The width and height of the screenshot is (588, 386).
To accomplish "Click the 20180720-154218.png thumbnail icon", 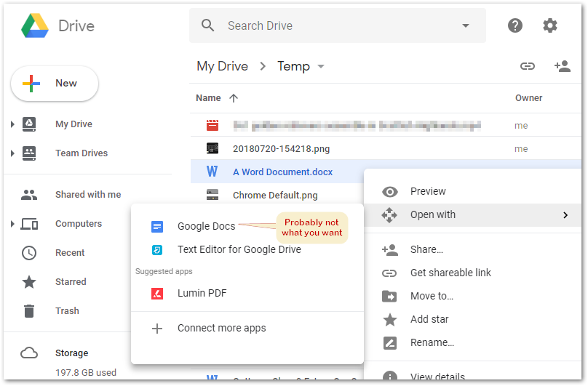I will (212, 148).
